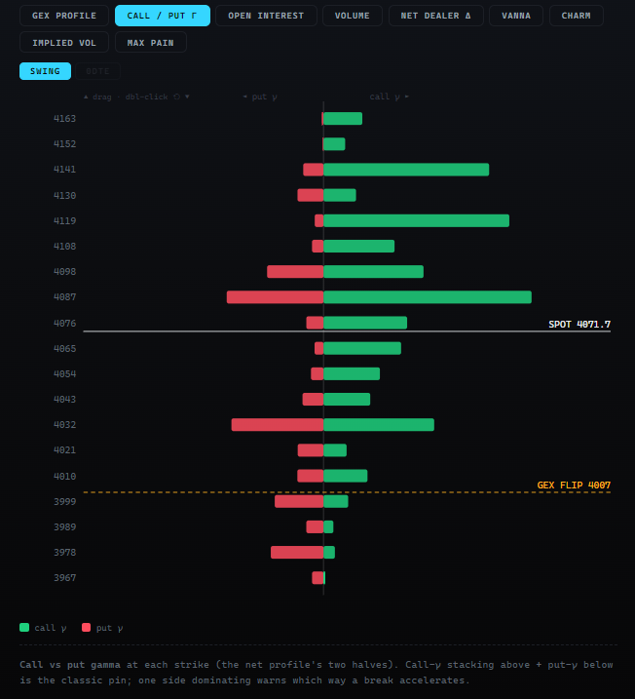Click the green call bar at strike 4163
Viewport: 635px width, 699px height.
343,119
